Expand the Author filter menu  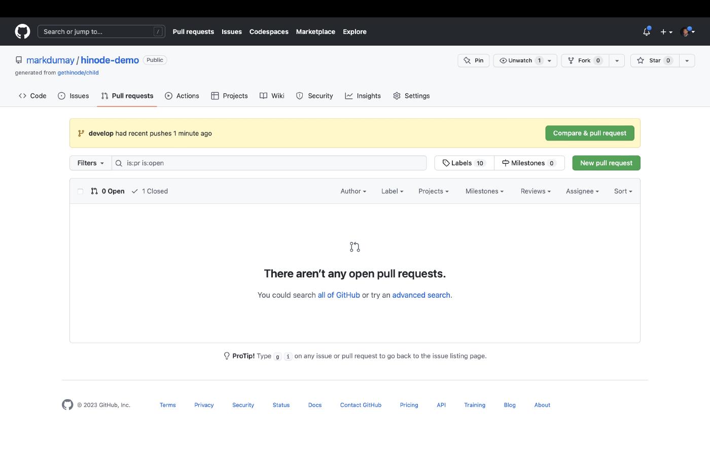pos(353,191)
